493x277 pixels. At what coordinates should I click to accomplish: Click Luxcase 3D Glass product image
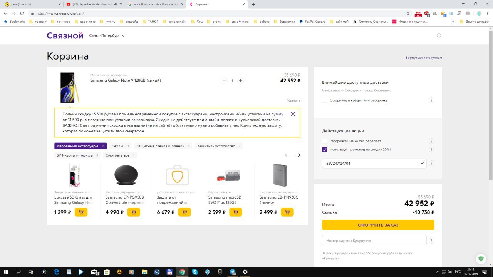(74, 175)
